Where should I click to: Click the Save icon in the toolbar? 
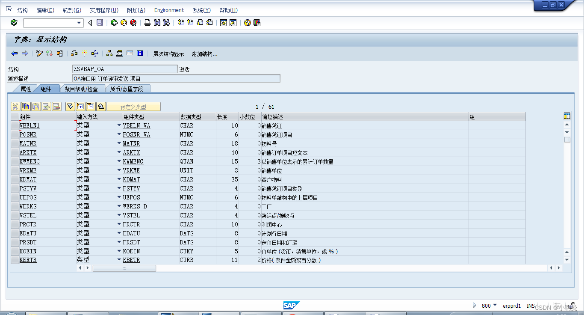click(x=100, y=23)
